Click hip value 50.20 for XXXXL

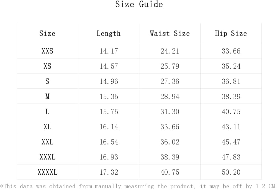(231, 172)
